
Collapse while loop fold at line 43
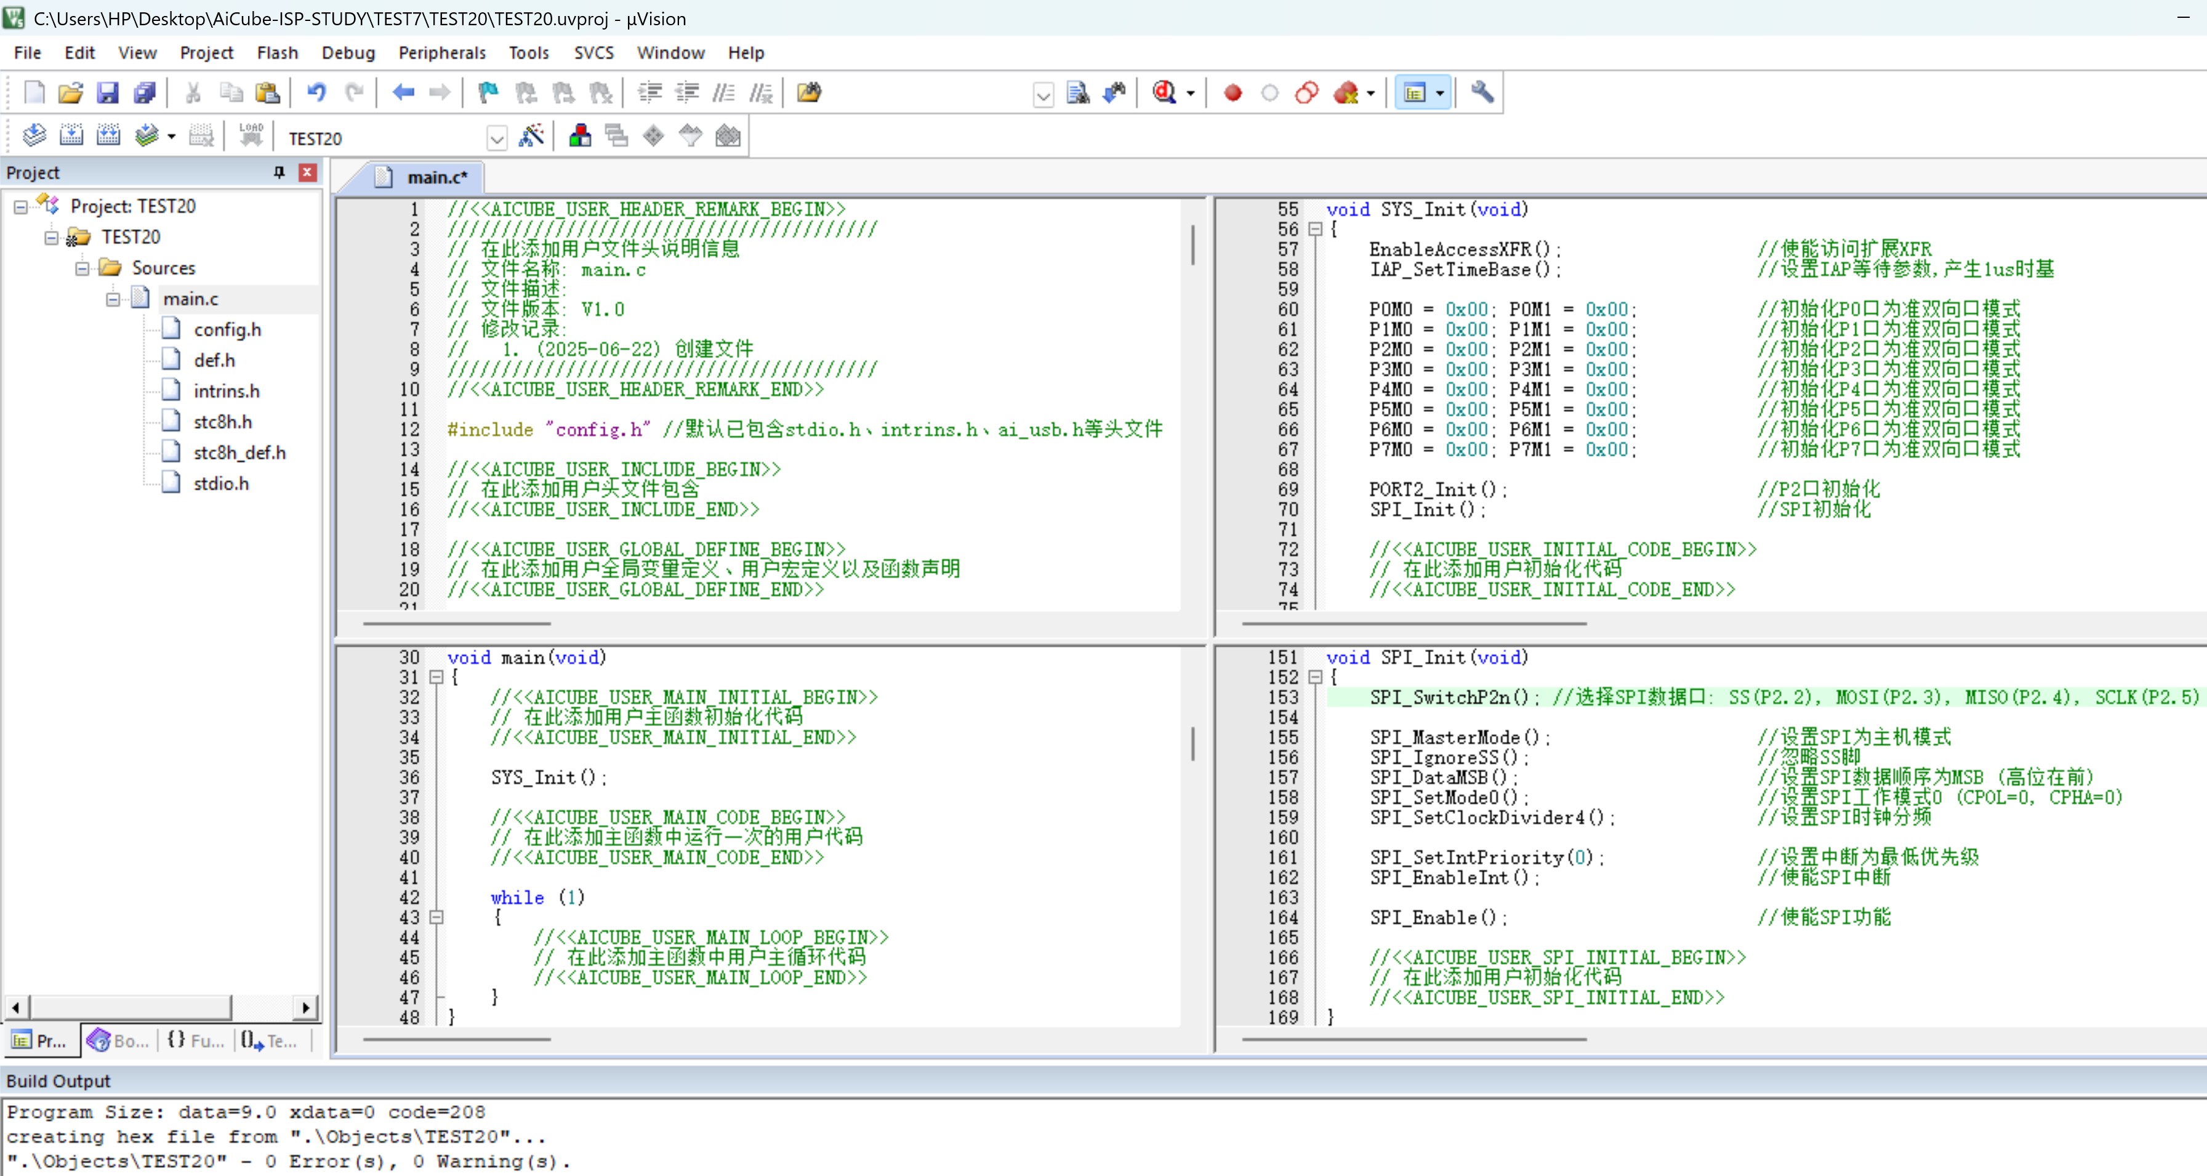coord(436,917)
